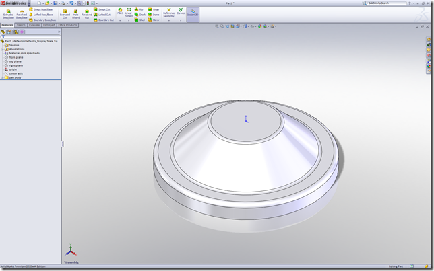Expand the Linear Pattern dropdown arrow
The height and width of the screenshot is (271, 434).
129,20
